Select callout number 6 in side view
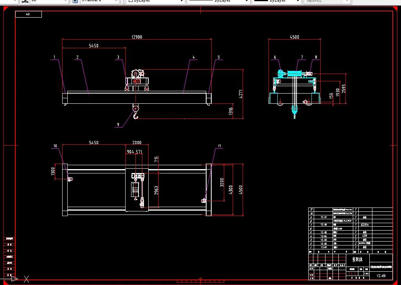 tap(275, 57)
